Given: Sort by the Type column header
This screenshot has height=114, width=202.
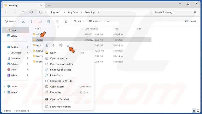Looking at the screenshot, I should [116, 29].
